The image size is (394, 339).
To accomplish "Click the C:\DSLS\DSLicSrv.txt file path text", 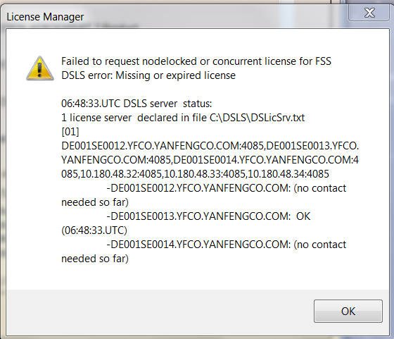I will coord(257,118).
